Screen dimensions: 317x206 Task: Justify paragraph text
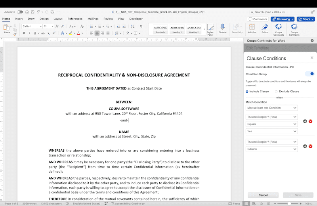[108, 33]
